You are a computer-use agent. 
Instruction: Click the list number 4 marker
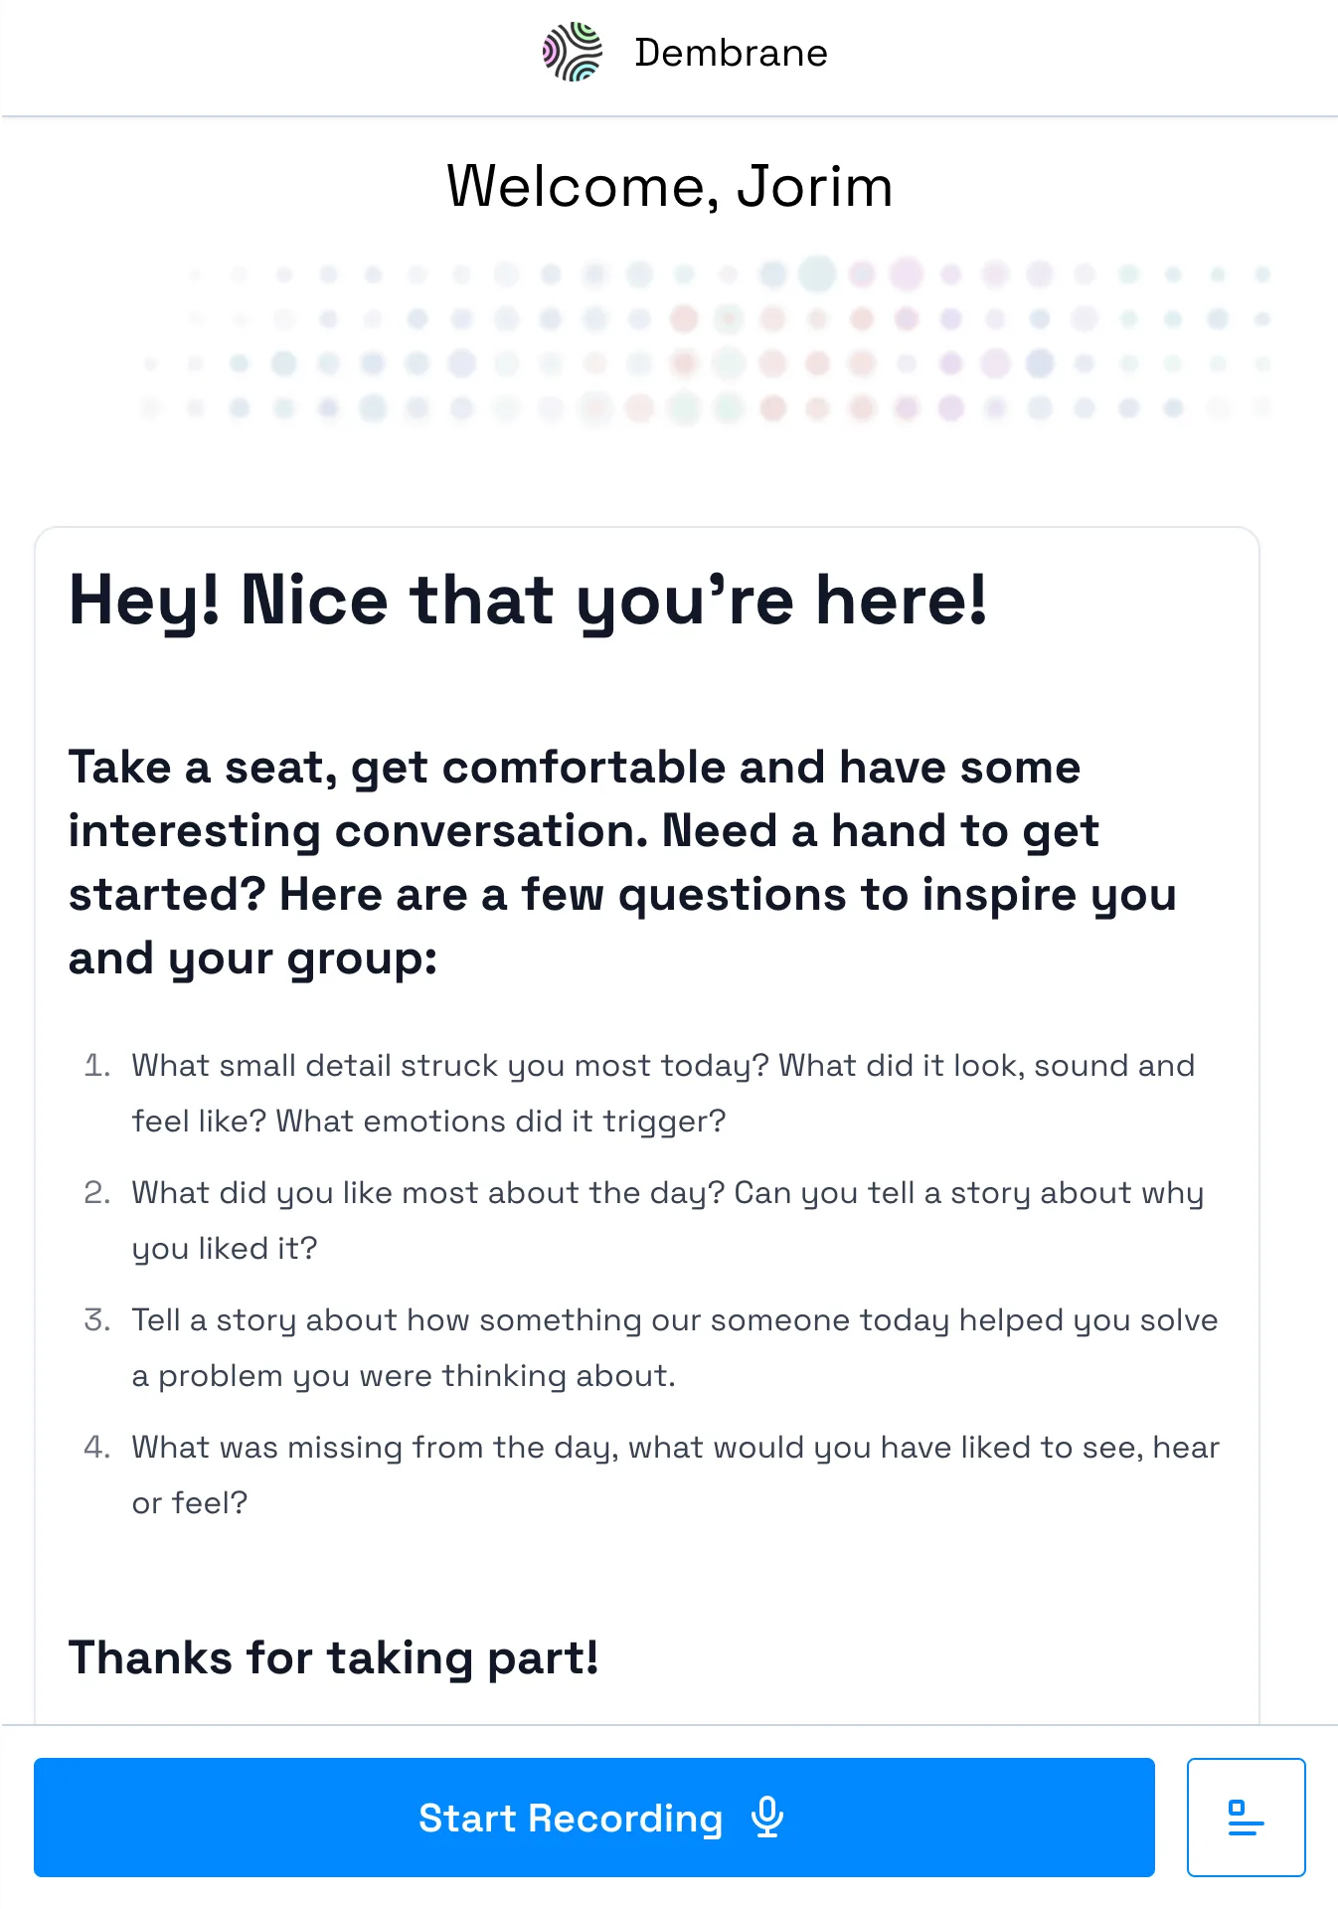click(x=96, y=1447)
